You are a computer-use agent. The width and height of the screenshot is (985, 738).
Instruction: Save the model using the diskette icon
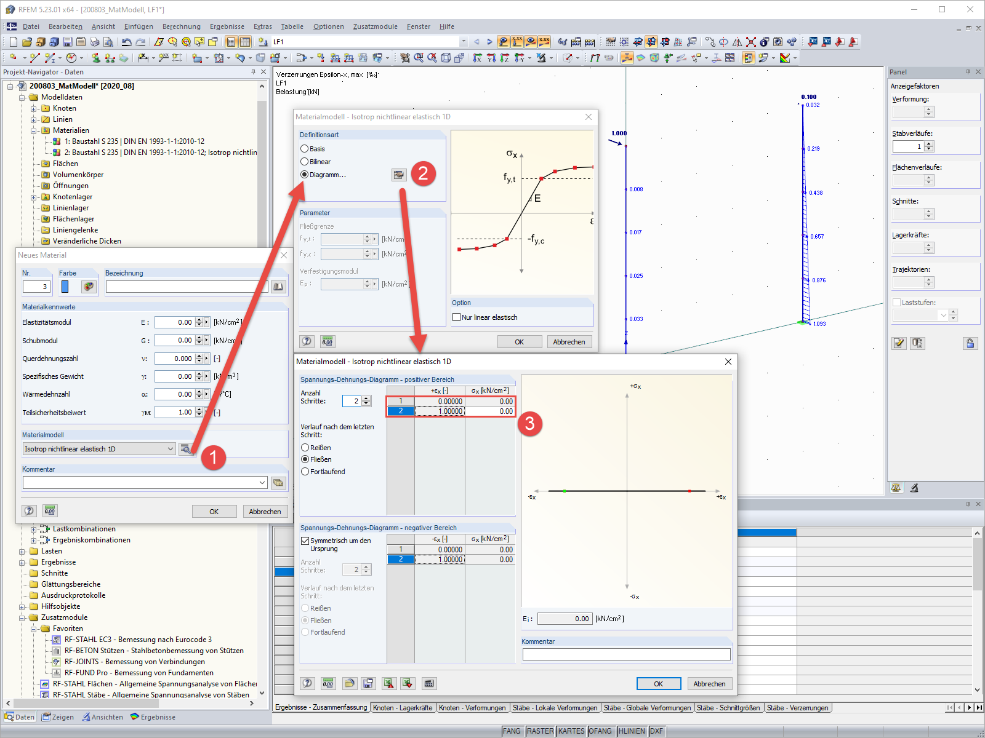pos(68,42)
